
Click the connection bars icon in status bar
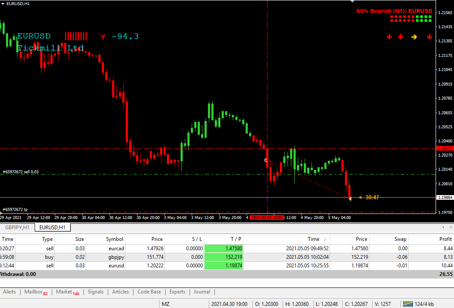point(408,304)
